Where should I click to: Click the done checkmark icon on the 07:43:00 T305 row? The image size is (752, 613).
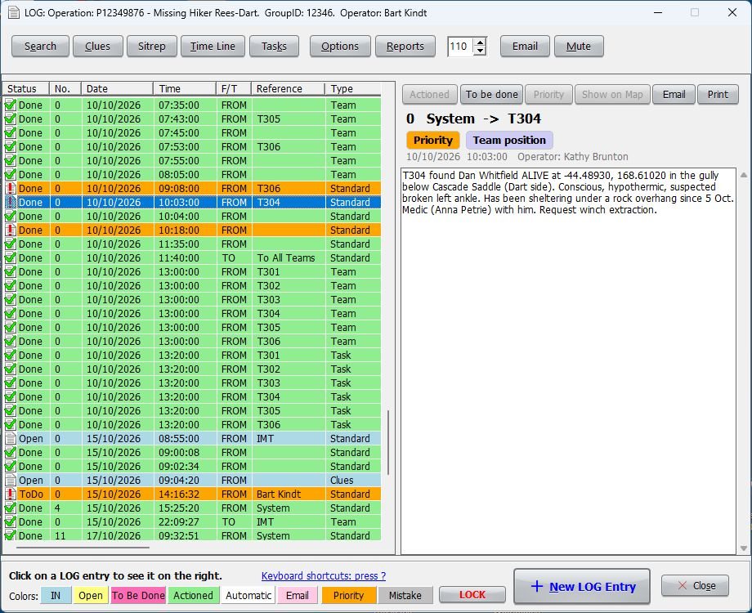pyautogui.click(x=10, y=119)
